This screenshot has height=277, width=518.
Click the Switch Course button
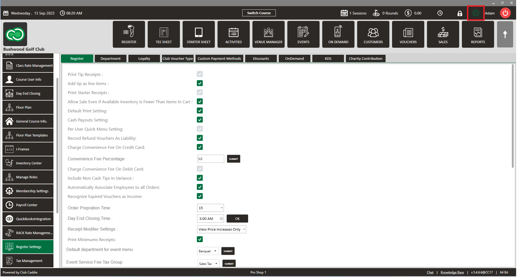click(259, 13)
